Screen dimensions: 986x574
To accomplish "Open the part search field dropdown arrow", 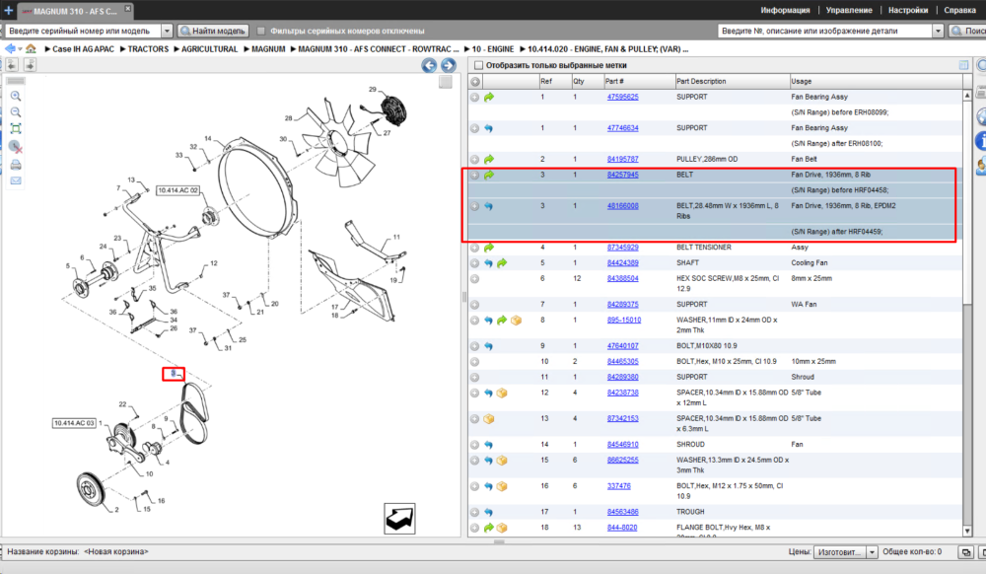I will coord(938,31).
